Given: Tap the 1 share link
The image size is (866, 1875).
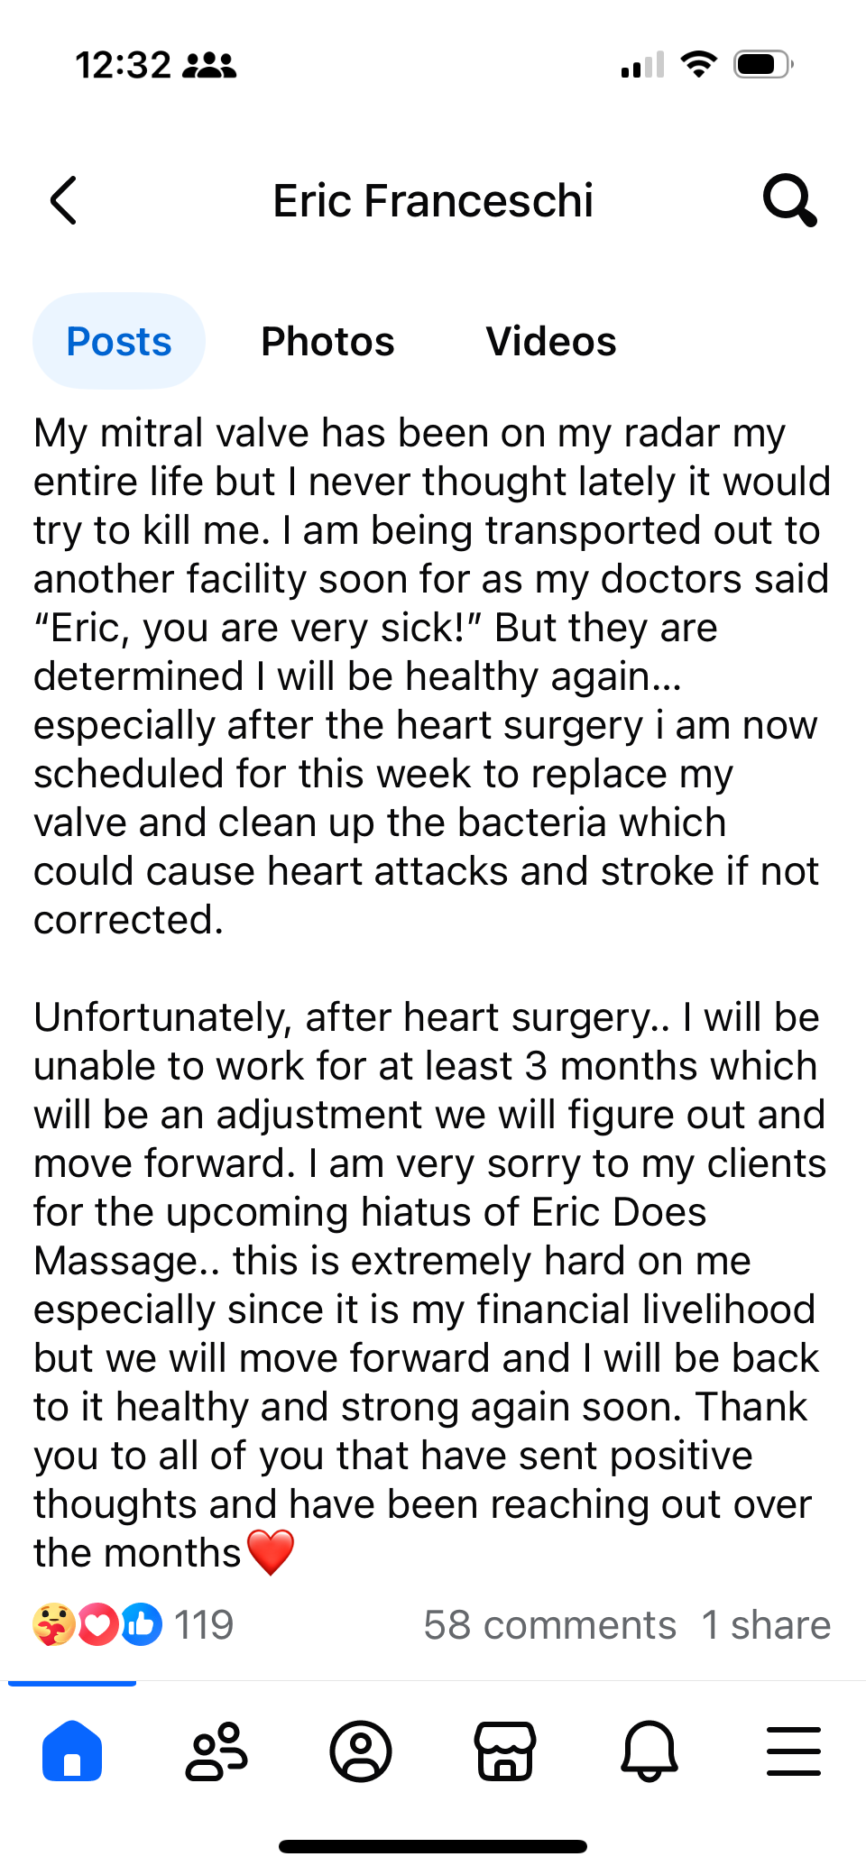Looking at the screenshot, I should (x=766, y=1625).
